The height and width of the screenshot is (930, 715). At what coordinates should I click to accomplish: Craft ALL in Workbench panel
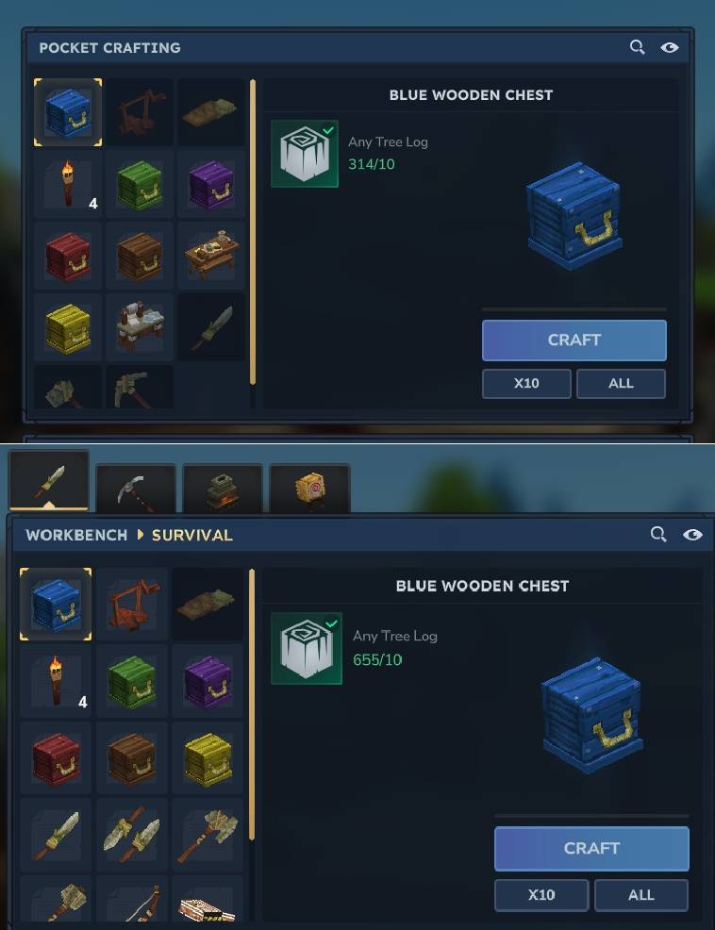click(640, 895)
